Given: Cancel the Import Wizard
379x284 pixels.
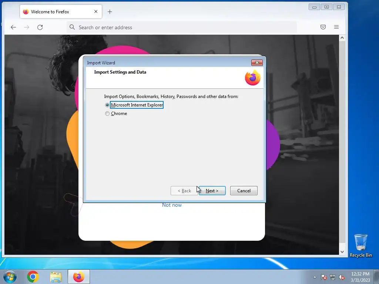Looking at the screenshot, I should 244,191.
